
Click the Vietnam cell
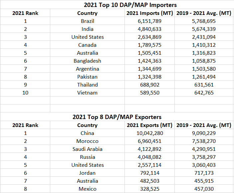[88, 93]
